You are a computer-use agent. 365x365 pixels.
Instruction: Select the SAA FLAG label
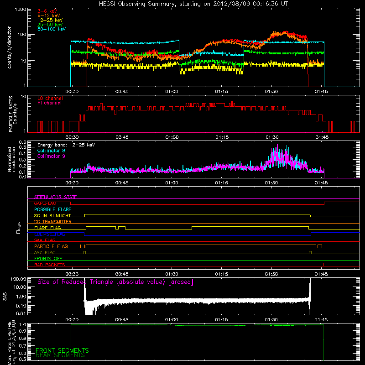(45, 240)
